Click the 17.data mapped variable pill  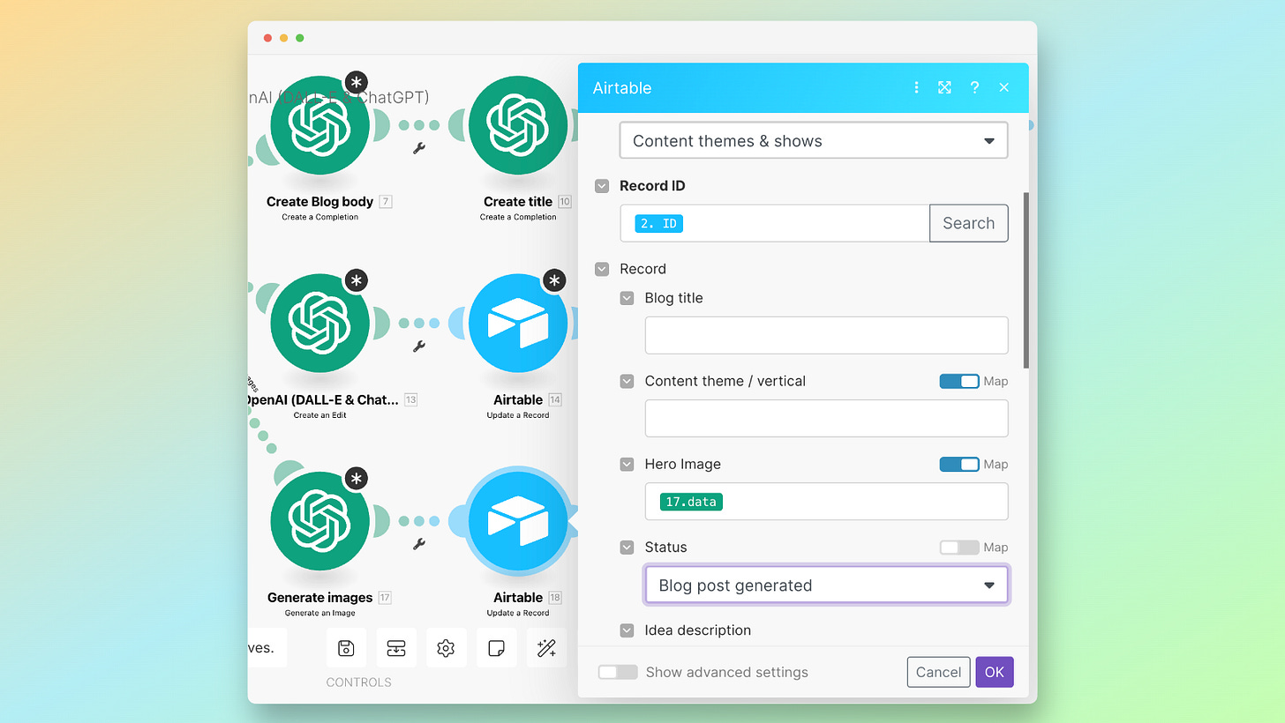pos(691,502)
